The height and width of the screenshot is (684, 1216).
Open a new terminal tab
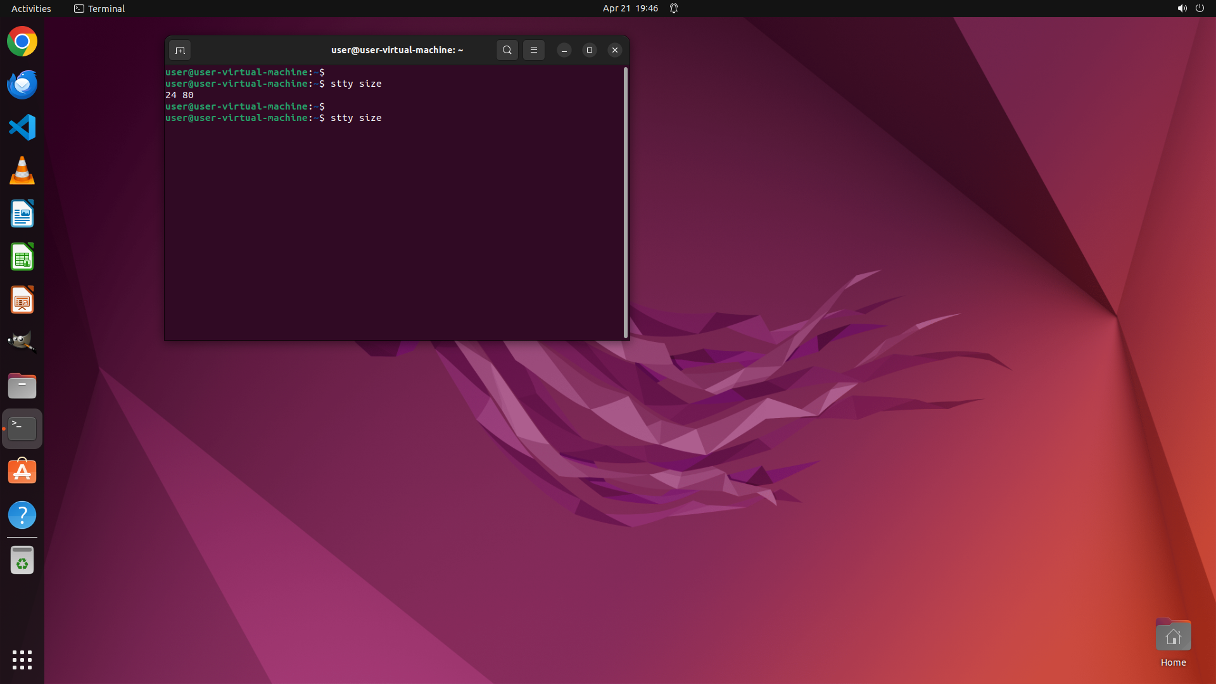(x=180, y=50)
